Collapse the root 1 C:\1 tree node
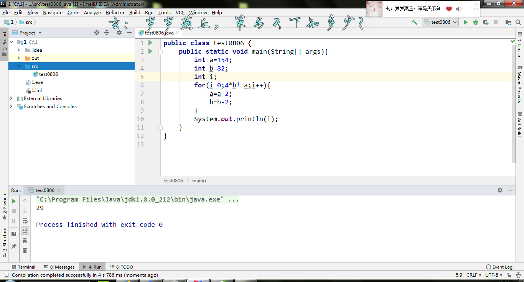524x282 pixels. pos(11,42)
